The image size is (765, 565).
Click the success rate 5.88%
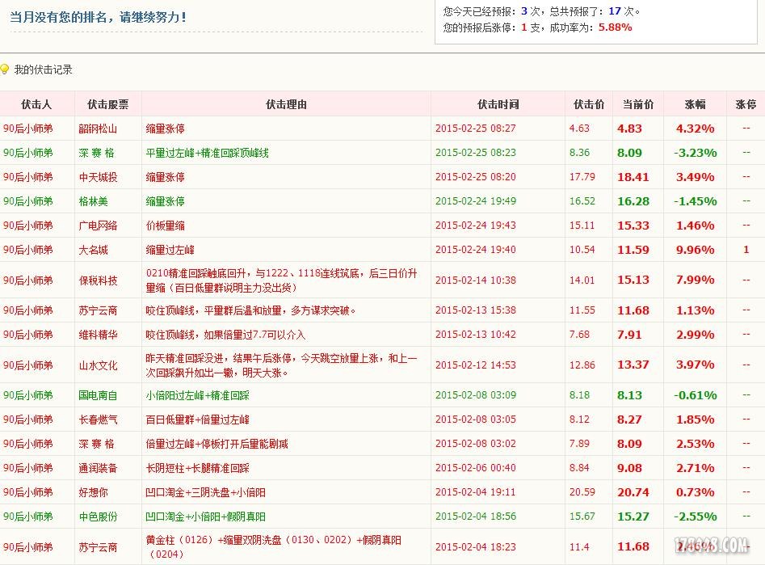pyautogui.click(x=616, y=27)
